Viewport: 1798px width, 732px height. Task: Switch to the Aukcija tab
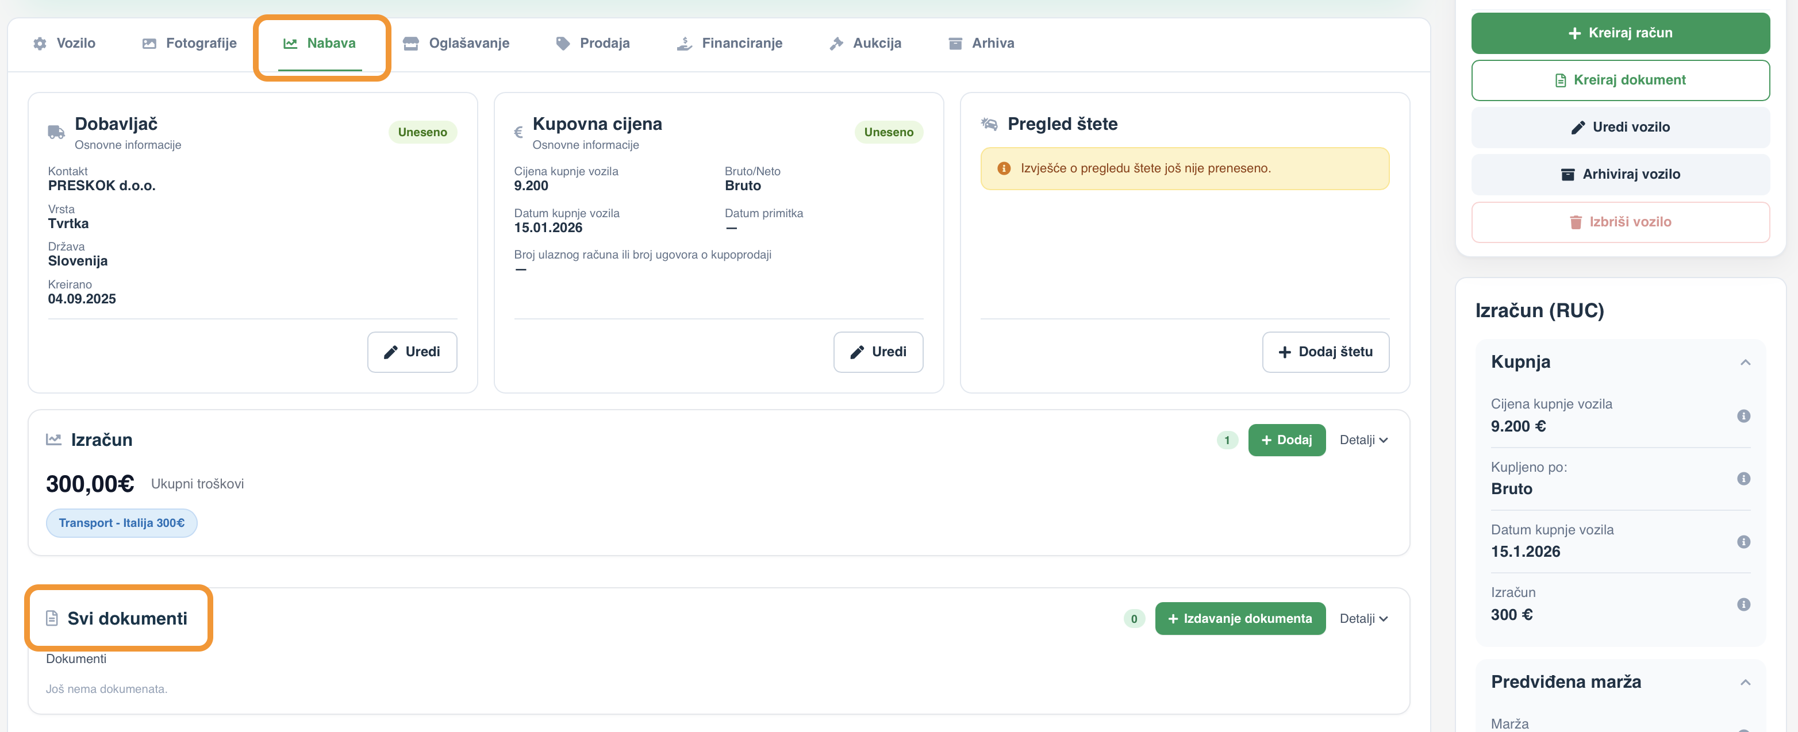865,43
